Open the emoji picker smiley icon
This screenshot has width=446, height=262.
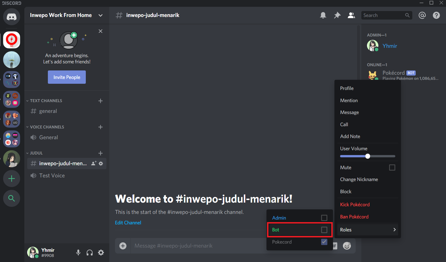click(347, 246)
